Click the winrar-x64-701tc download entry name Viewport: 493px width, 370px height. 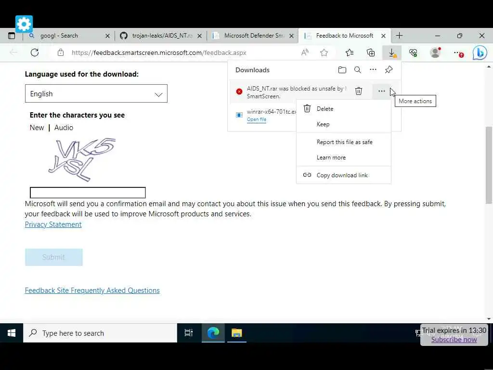pyautogui.click(x=272, y=112)
